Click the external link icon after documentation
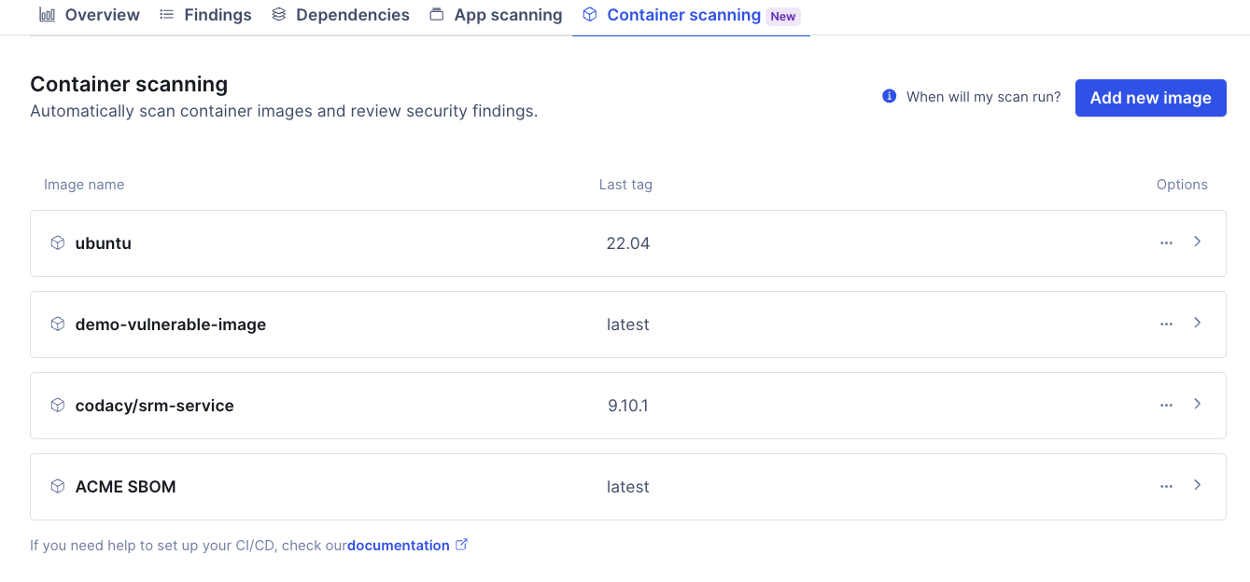 tap(461, 544)
